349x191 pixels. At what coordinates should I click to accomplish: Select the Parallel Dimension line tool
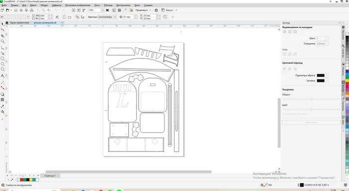(2, 83)
